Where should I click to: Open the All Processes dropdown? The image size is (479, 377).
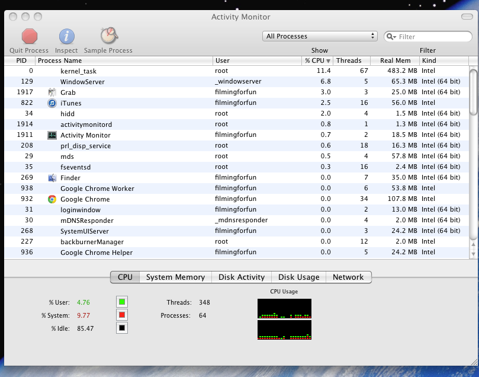pos(320,36)
